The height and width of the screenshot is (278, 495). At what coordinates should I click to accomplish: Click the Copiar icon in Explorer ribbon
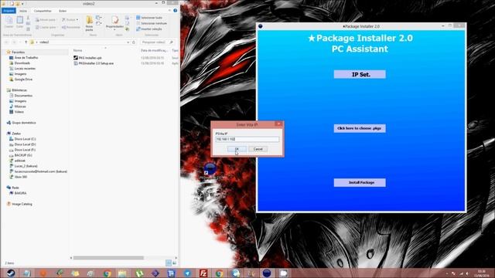point(9,22)
